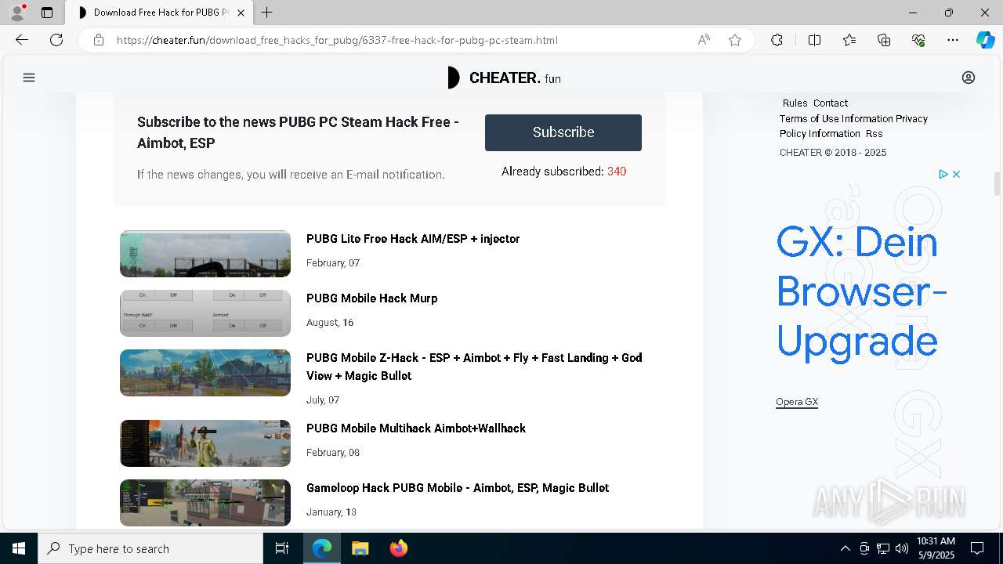
Task: Click the CHEATER.fun logo
Action: coord(504,78)
